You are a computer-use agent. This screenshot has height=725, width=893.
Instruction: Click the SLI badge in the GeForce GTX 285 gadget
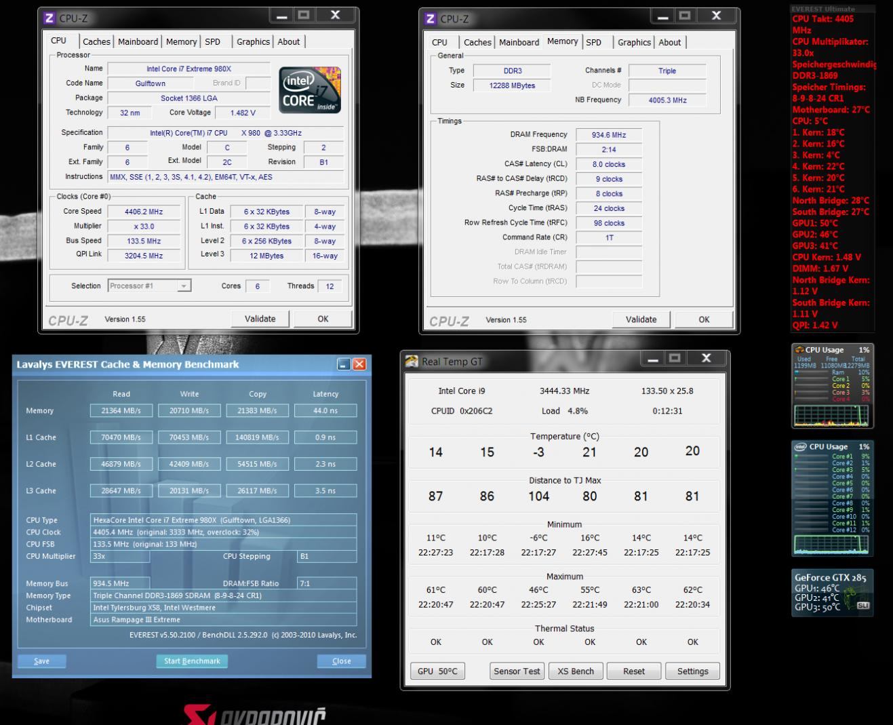[862, 605]
